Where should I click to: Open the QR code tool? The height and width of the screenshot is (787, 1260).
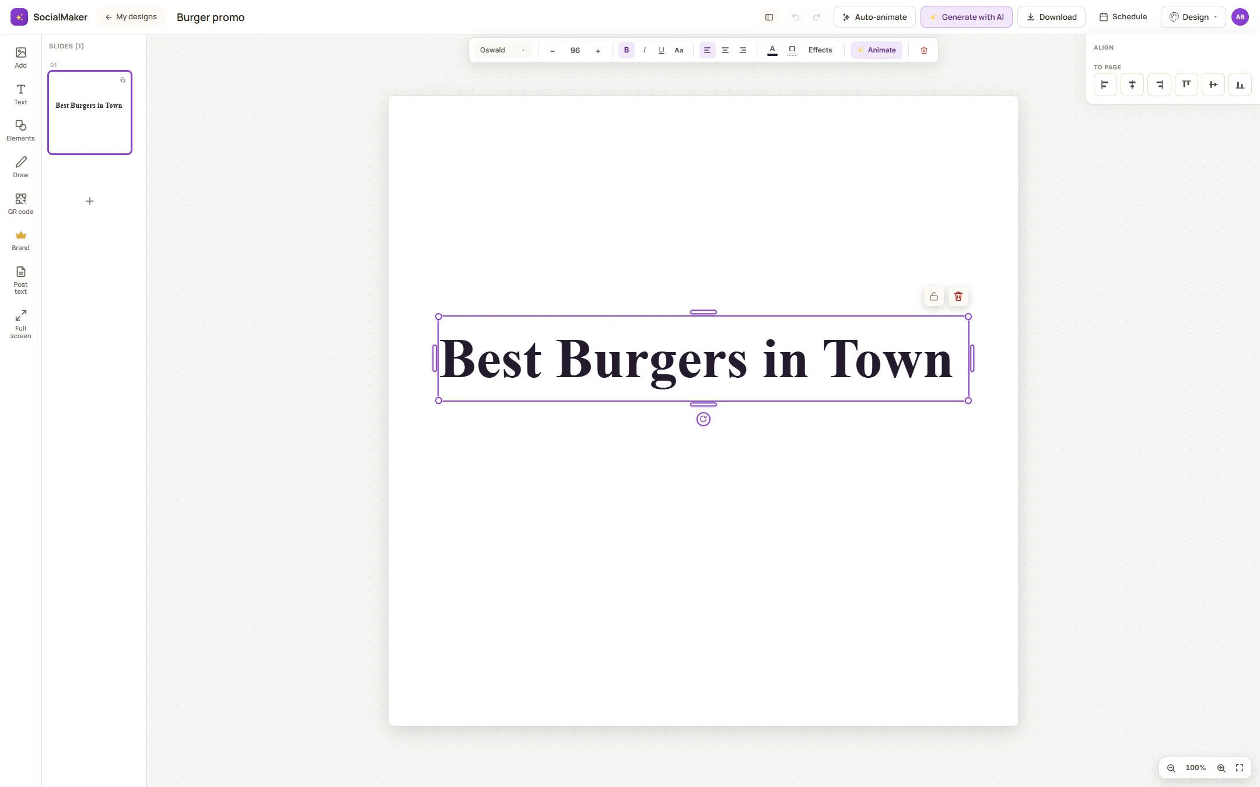pos(20,204)
